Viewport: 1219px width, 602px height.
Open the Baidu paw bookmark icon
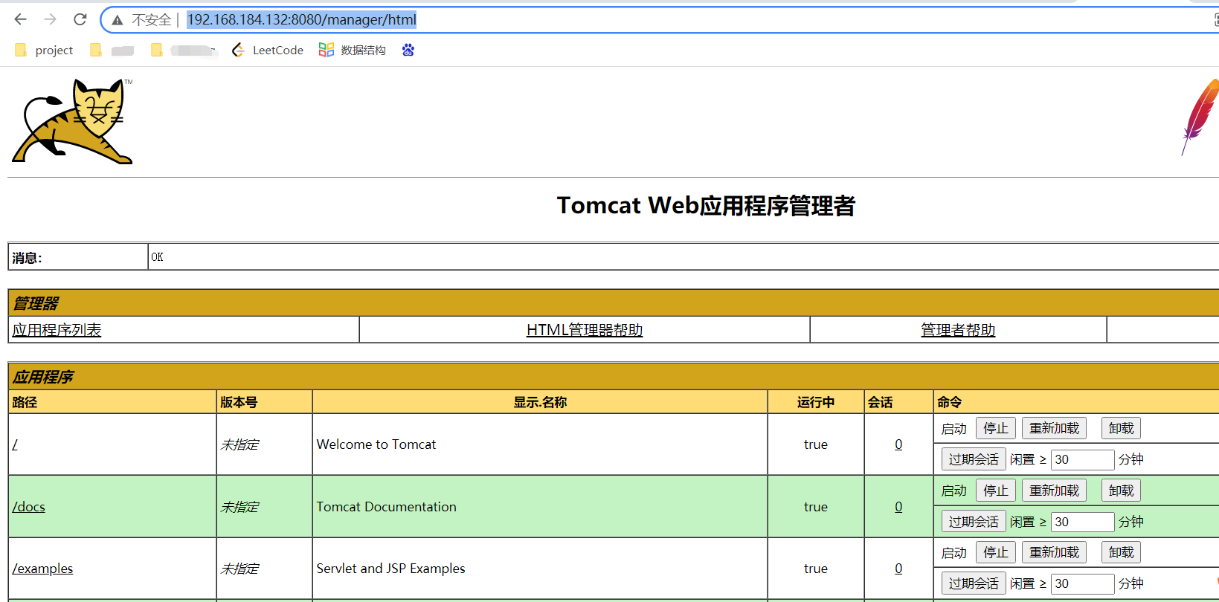pyautogui.click(x=408, y=50)
